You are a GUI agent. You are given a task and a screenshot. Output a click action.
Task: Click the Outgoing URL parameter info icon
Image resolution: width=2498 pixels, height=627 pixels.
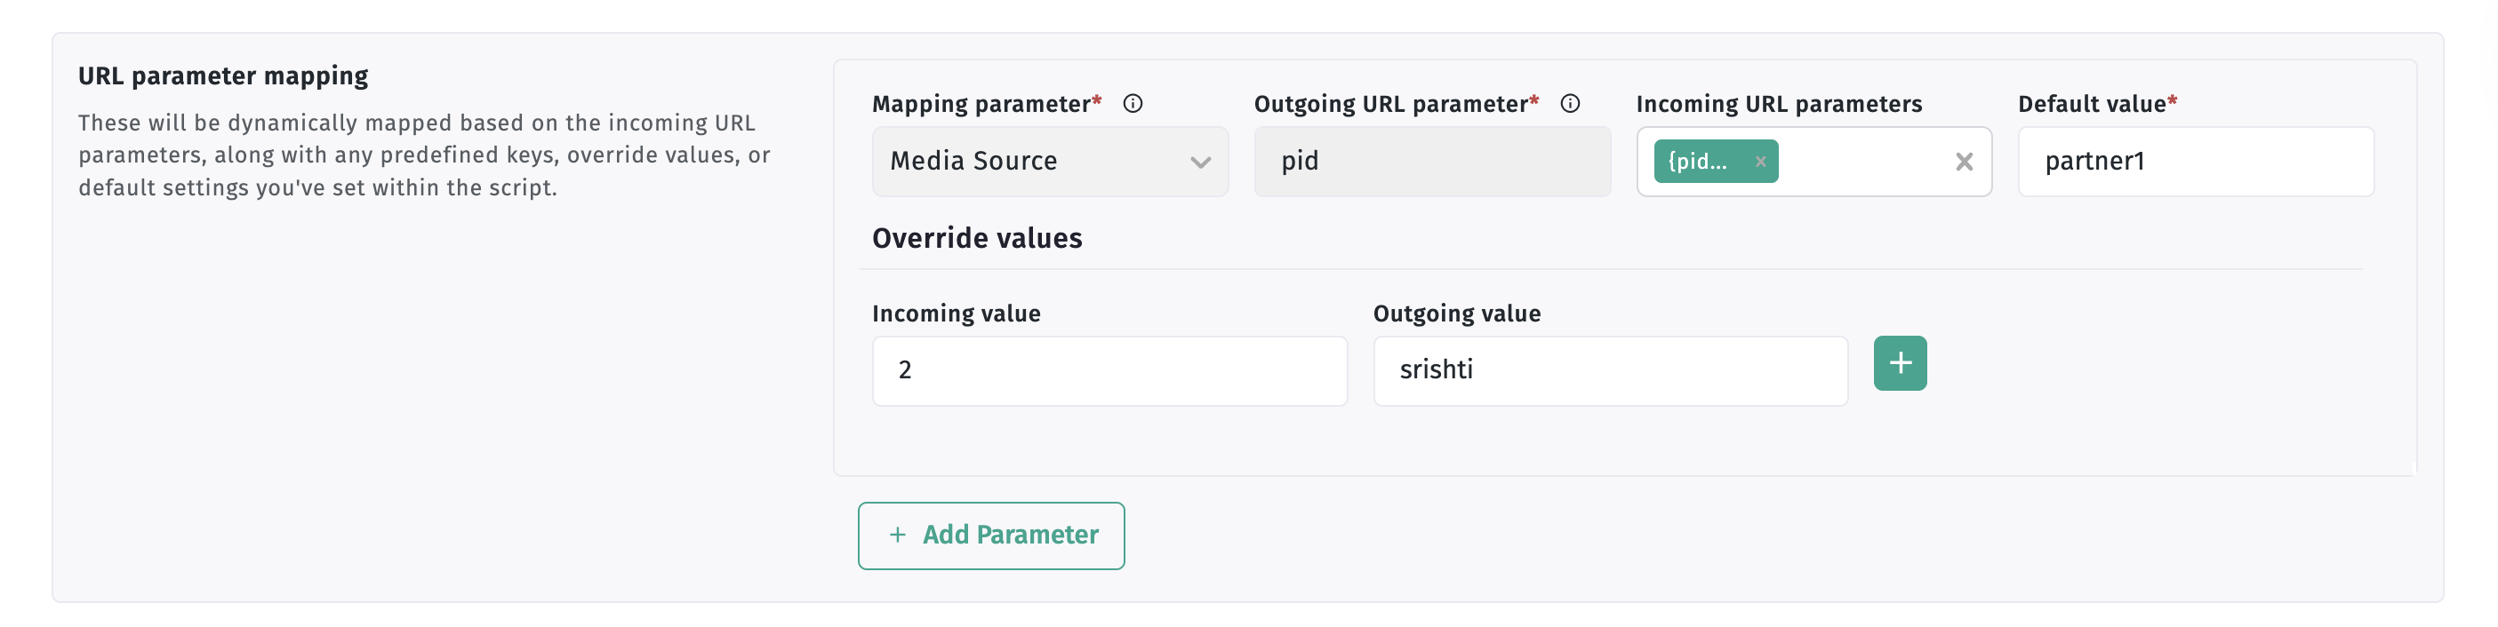tap(1570, 104)
